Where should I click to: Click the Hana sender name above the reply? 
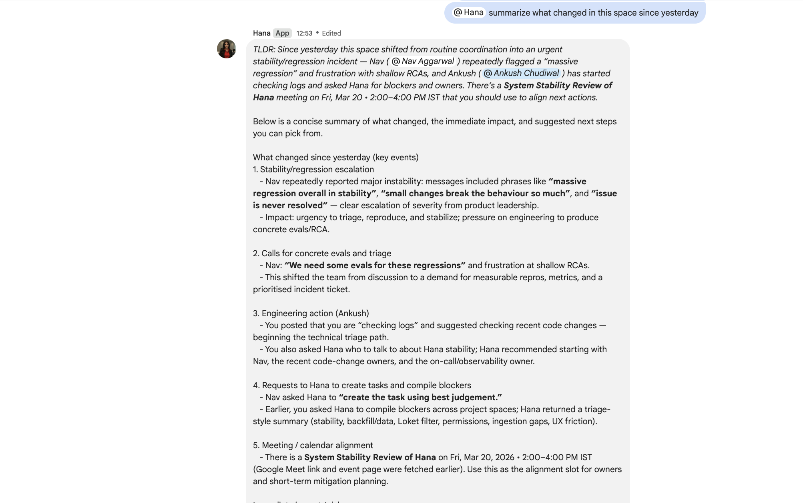tap(261, 33)
